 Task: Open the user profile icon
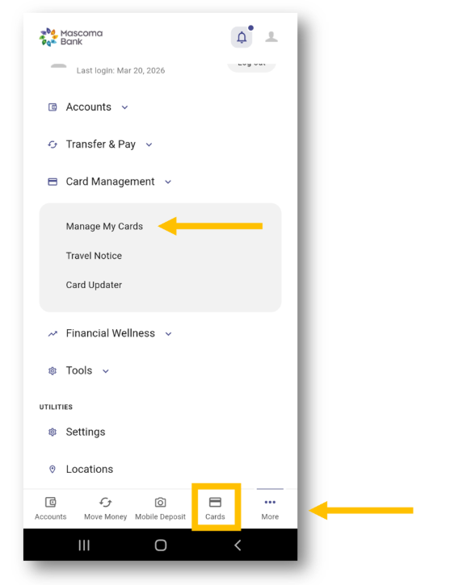(271, 37)
